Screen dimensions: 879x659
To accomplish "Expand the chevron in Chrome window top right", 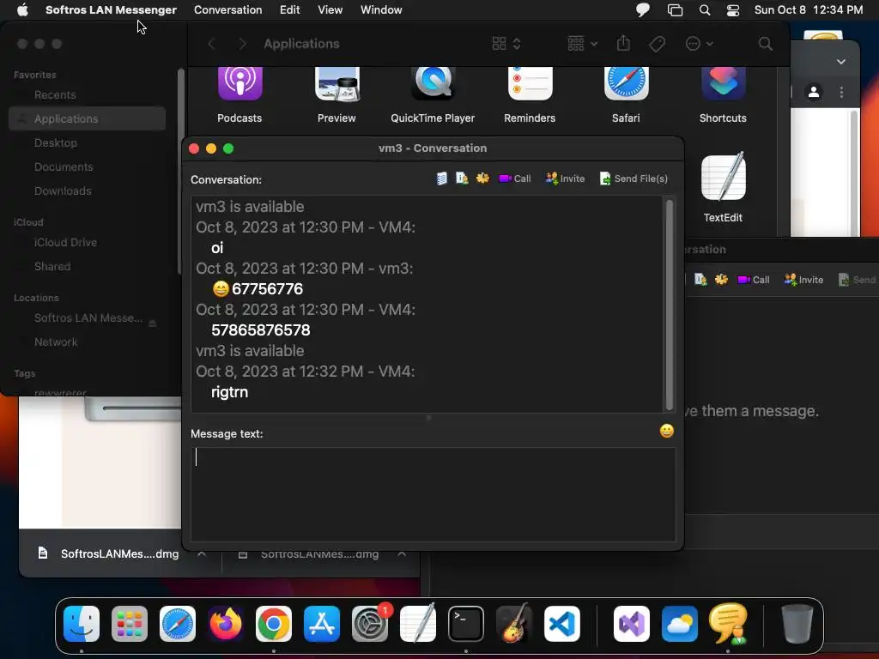I will 841,62.
